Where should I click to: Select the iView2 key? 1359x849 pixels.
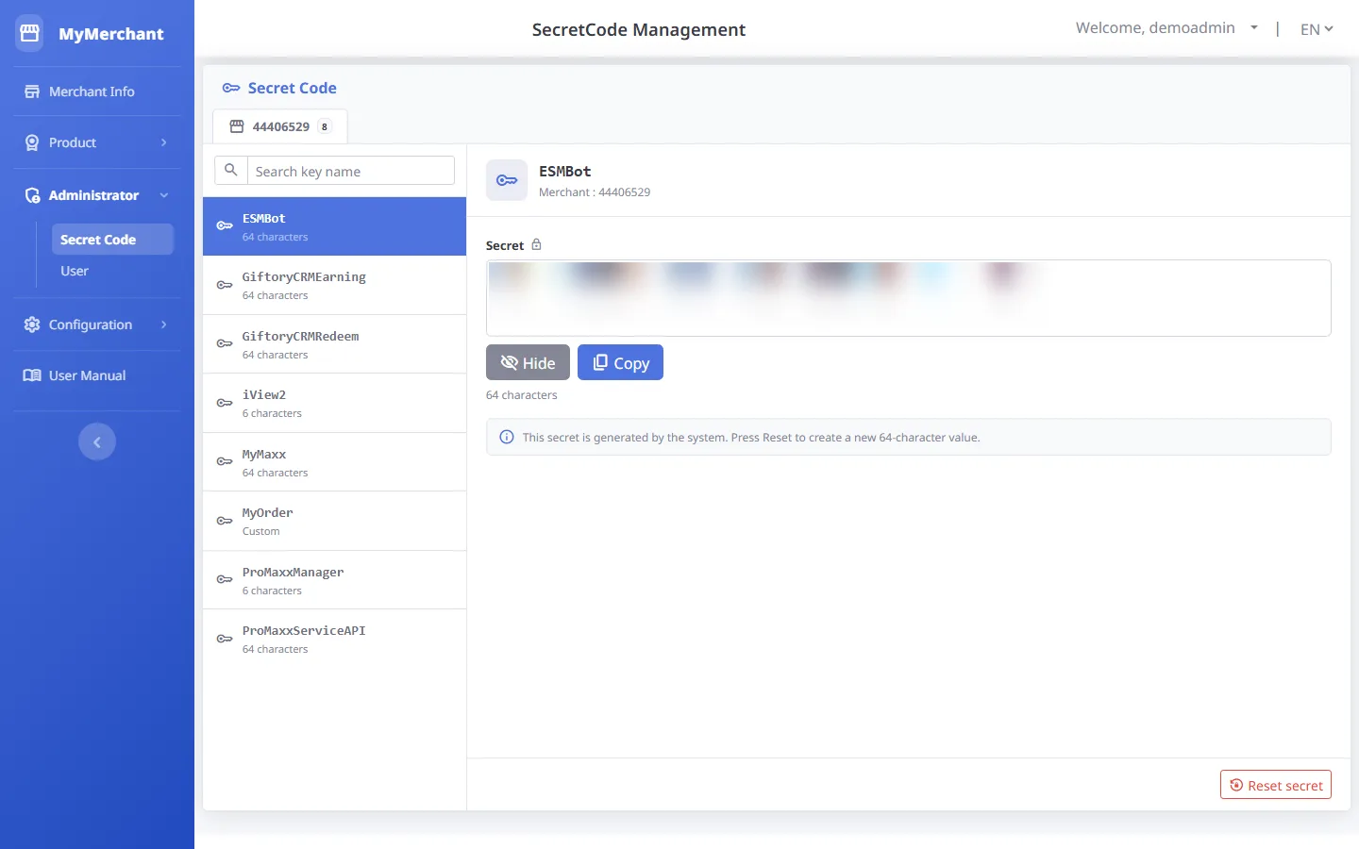tap(334, 403)
